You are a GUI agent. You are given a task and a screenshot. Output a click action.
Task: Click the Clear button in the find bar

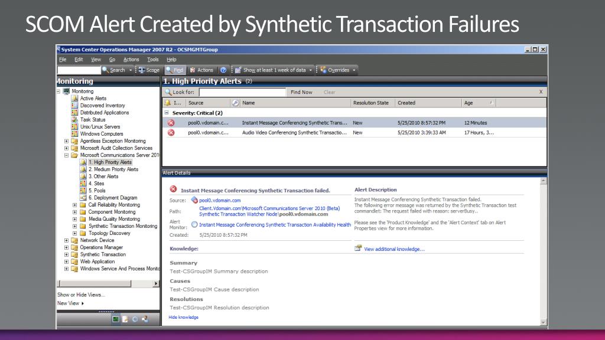(x=329, y=92)
